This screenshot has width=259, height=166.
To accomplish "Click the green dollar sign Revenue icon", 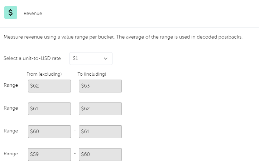I will click(x=11, y=12).
